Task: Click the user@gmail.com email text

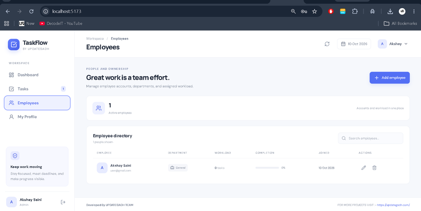Action: pos(120,171)
